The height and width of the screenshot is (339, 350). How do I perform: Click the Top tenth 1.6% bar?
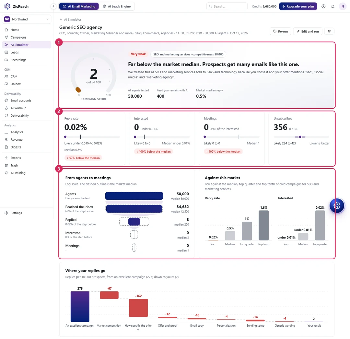tap(263, 225)
